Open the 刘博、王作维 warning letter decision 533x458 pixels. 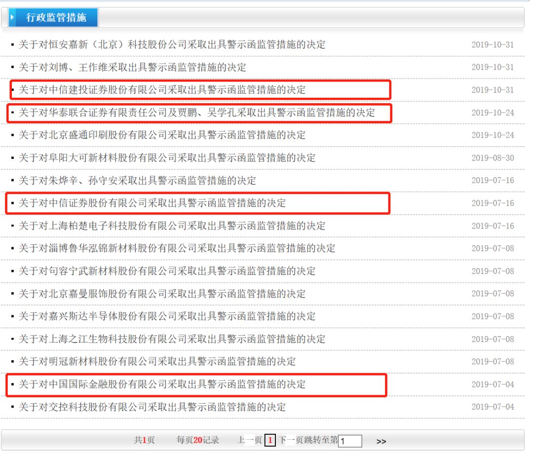point(132,67)
